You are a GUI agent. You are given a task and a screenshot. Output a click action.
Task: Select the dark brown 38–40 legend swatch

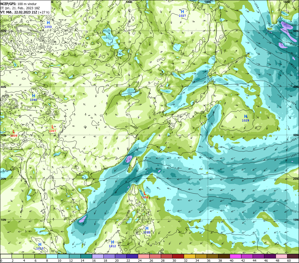tap(224, 256)
